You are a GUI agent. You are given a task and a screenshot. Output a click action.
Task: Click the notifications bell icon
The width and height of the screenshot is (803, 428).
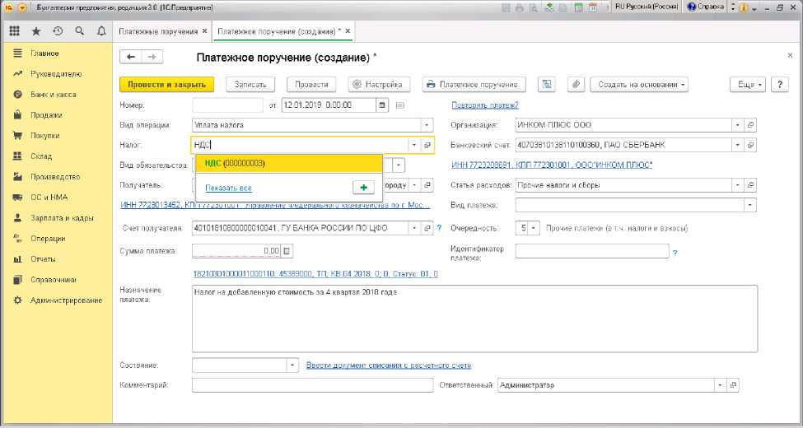point(101,31)
